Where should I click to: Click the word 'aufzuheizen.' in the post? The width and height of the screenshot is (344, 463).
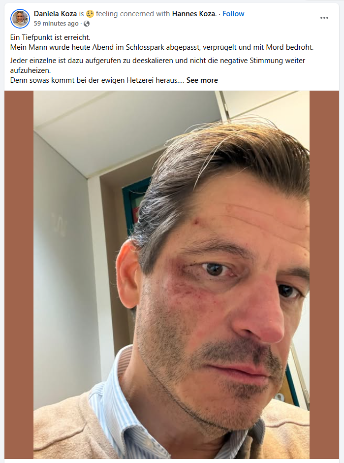coord(31,70)
